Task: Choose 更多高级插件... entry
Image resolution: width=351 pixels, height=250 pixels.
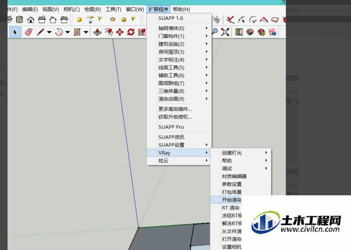Action: point(179,109)
